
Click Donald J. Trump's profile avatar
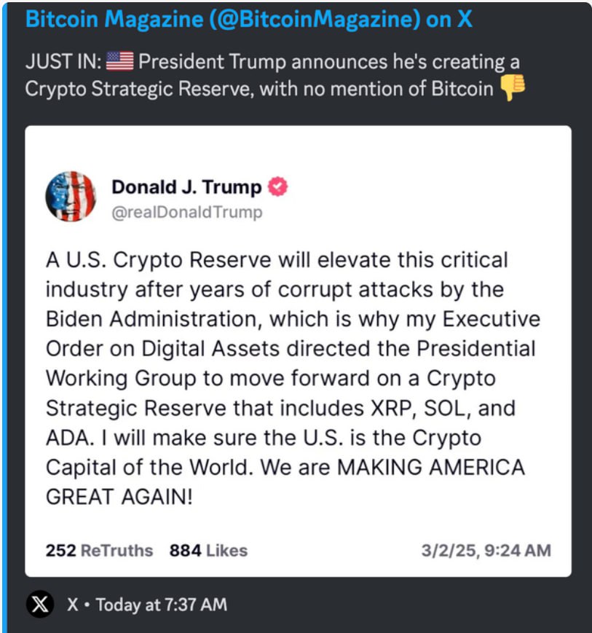(x=71, y=196)
